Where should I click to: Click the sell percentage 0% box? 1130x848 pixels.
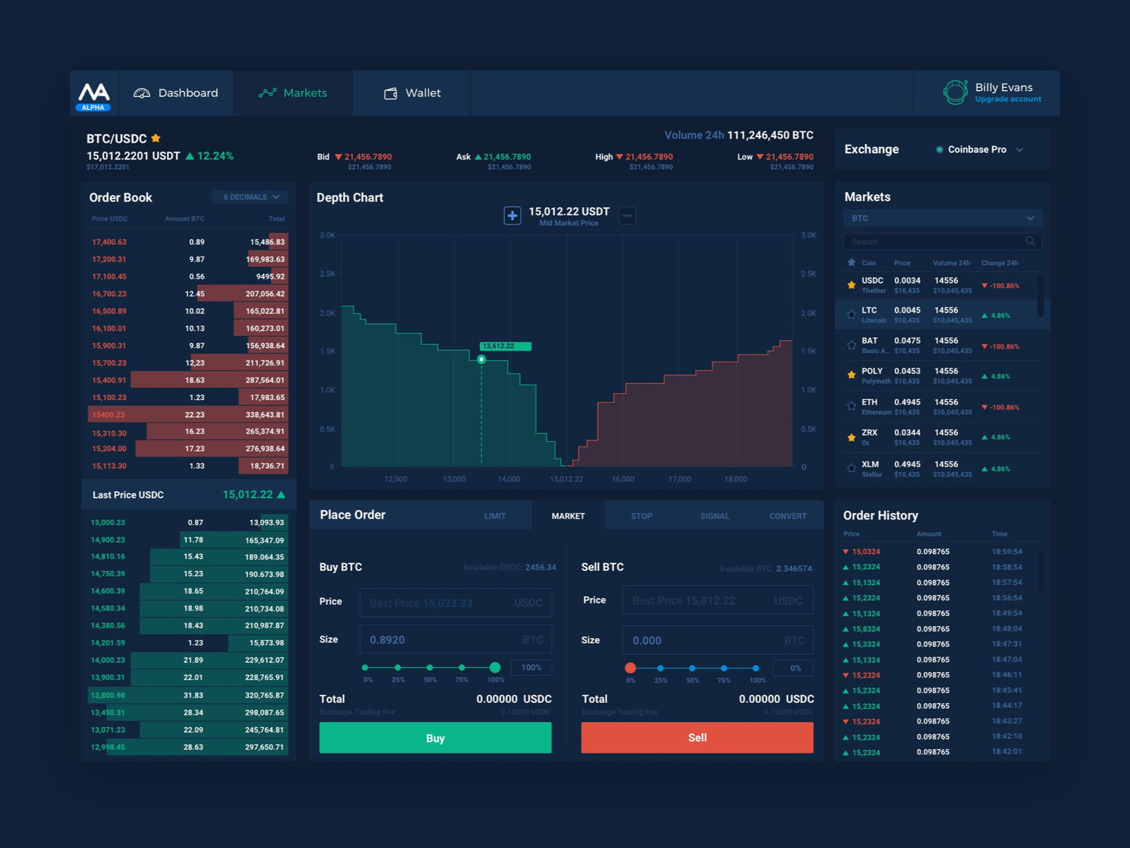[x=794, y=668]
